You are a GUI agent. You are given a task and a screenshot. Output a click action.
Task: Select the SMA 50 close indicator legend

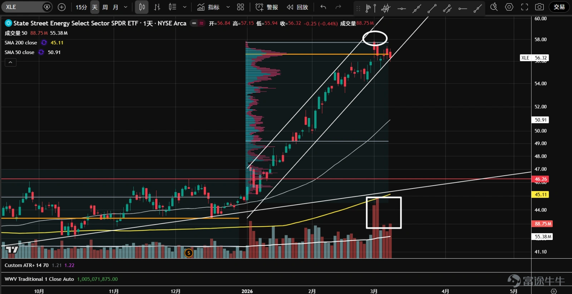point(19,52)
